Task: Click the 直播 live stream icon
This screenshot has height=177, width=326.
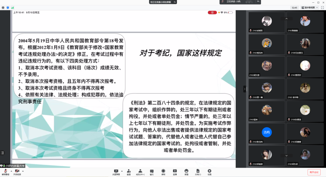Action: [175, 171]
